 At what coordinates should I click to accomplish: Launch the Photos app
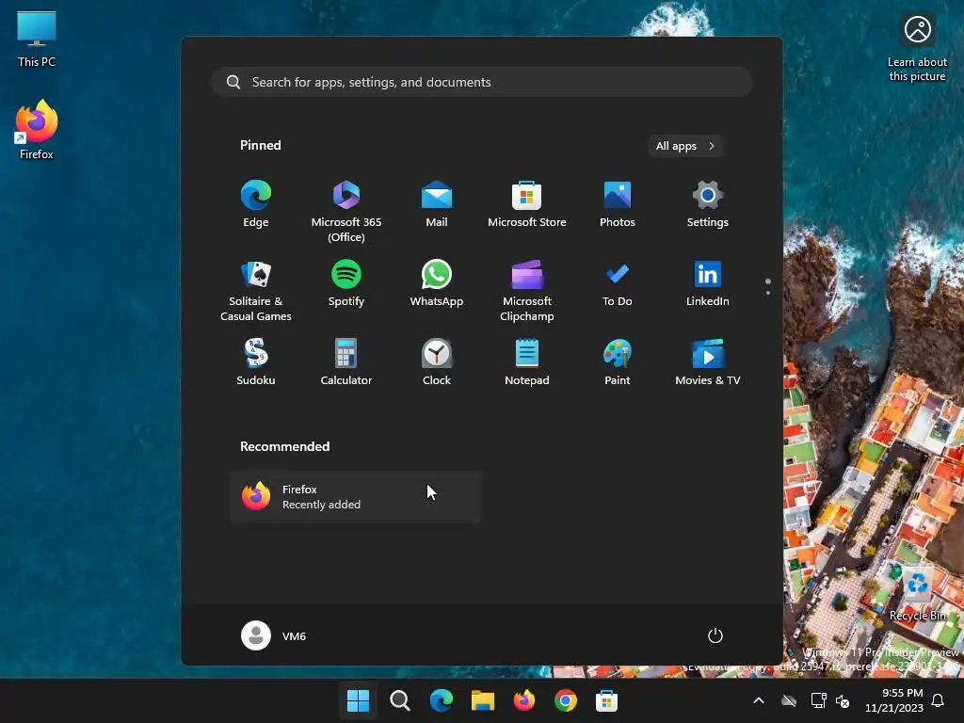click(618, 204)
